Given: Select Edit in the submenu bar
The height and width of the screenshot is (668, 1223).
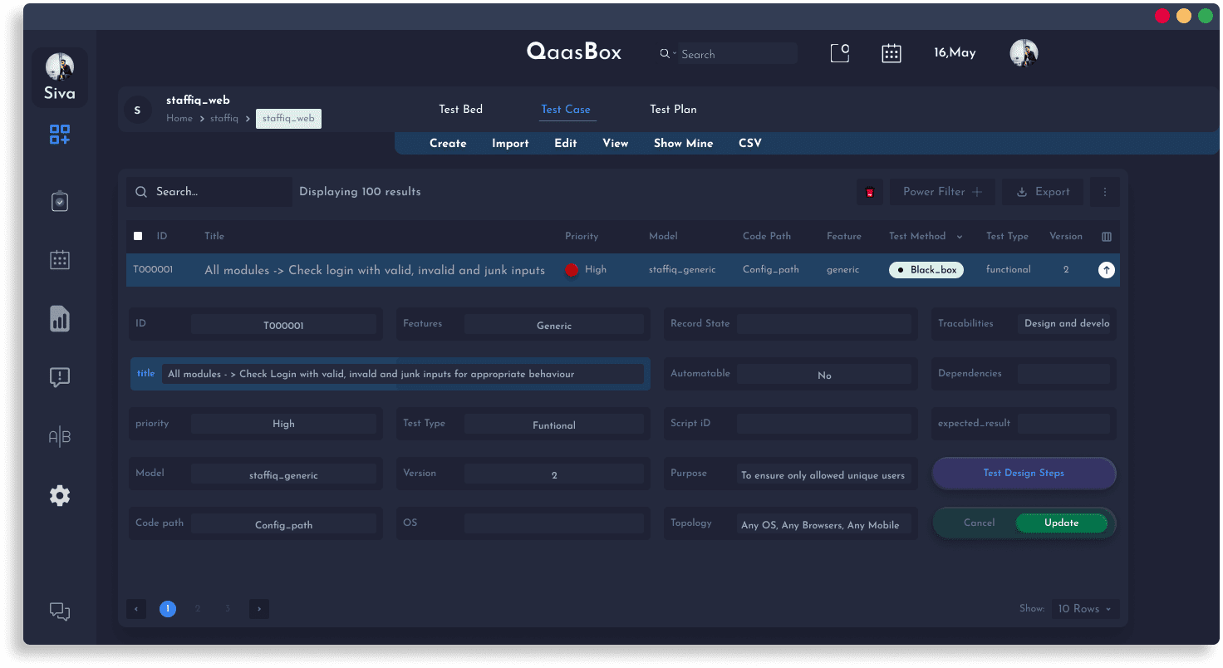Looking at the screenshot, I should coord(566,143).
